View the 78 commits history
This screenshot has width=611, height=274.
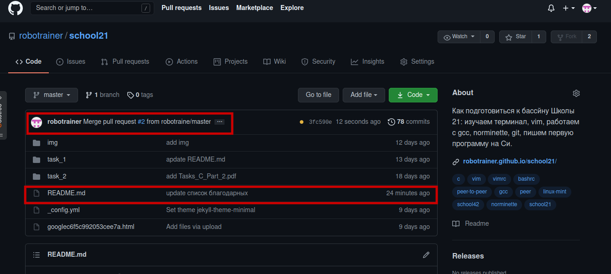pos(409,122)
